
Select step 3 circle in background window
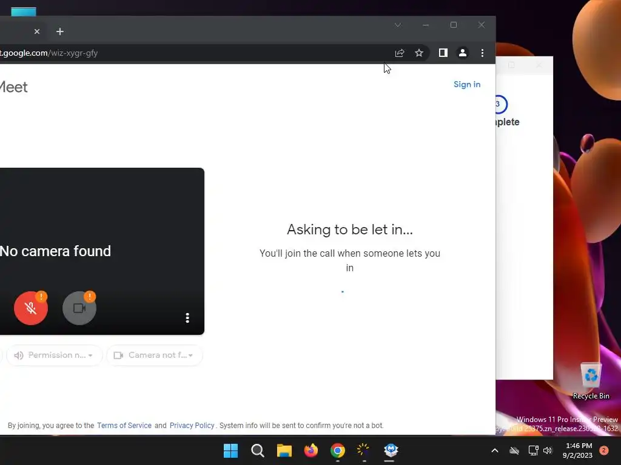pos(501,104)
